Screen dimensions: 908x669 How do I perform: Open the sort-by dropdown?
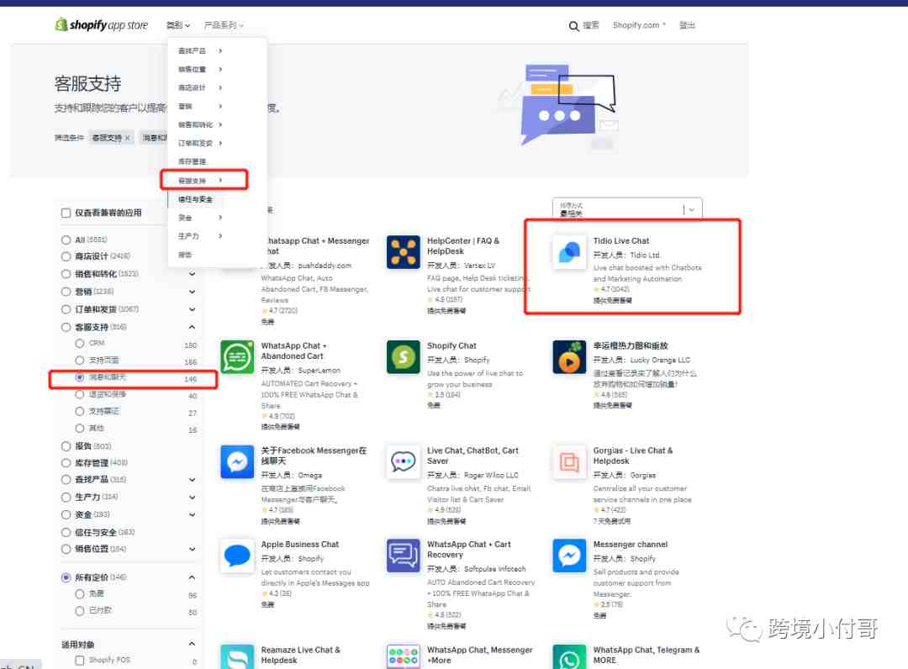627,209
